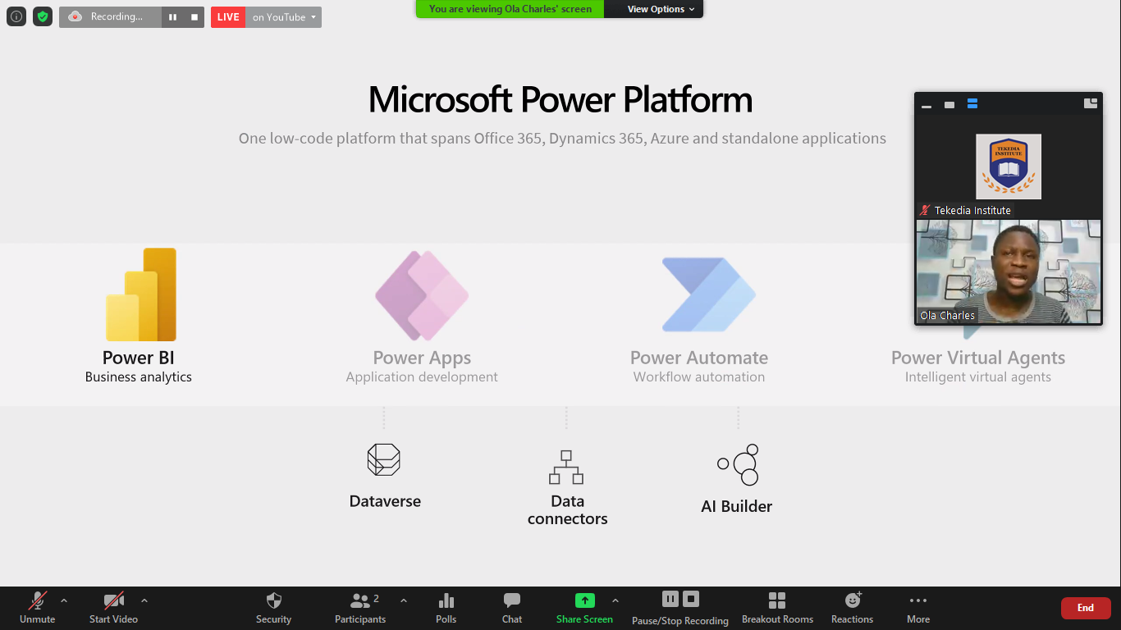Open the Security shield menu

click(273, 608)
